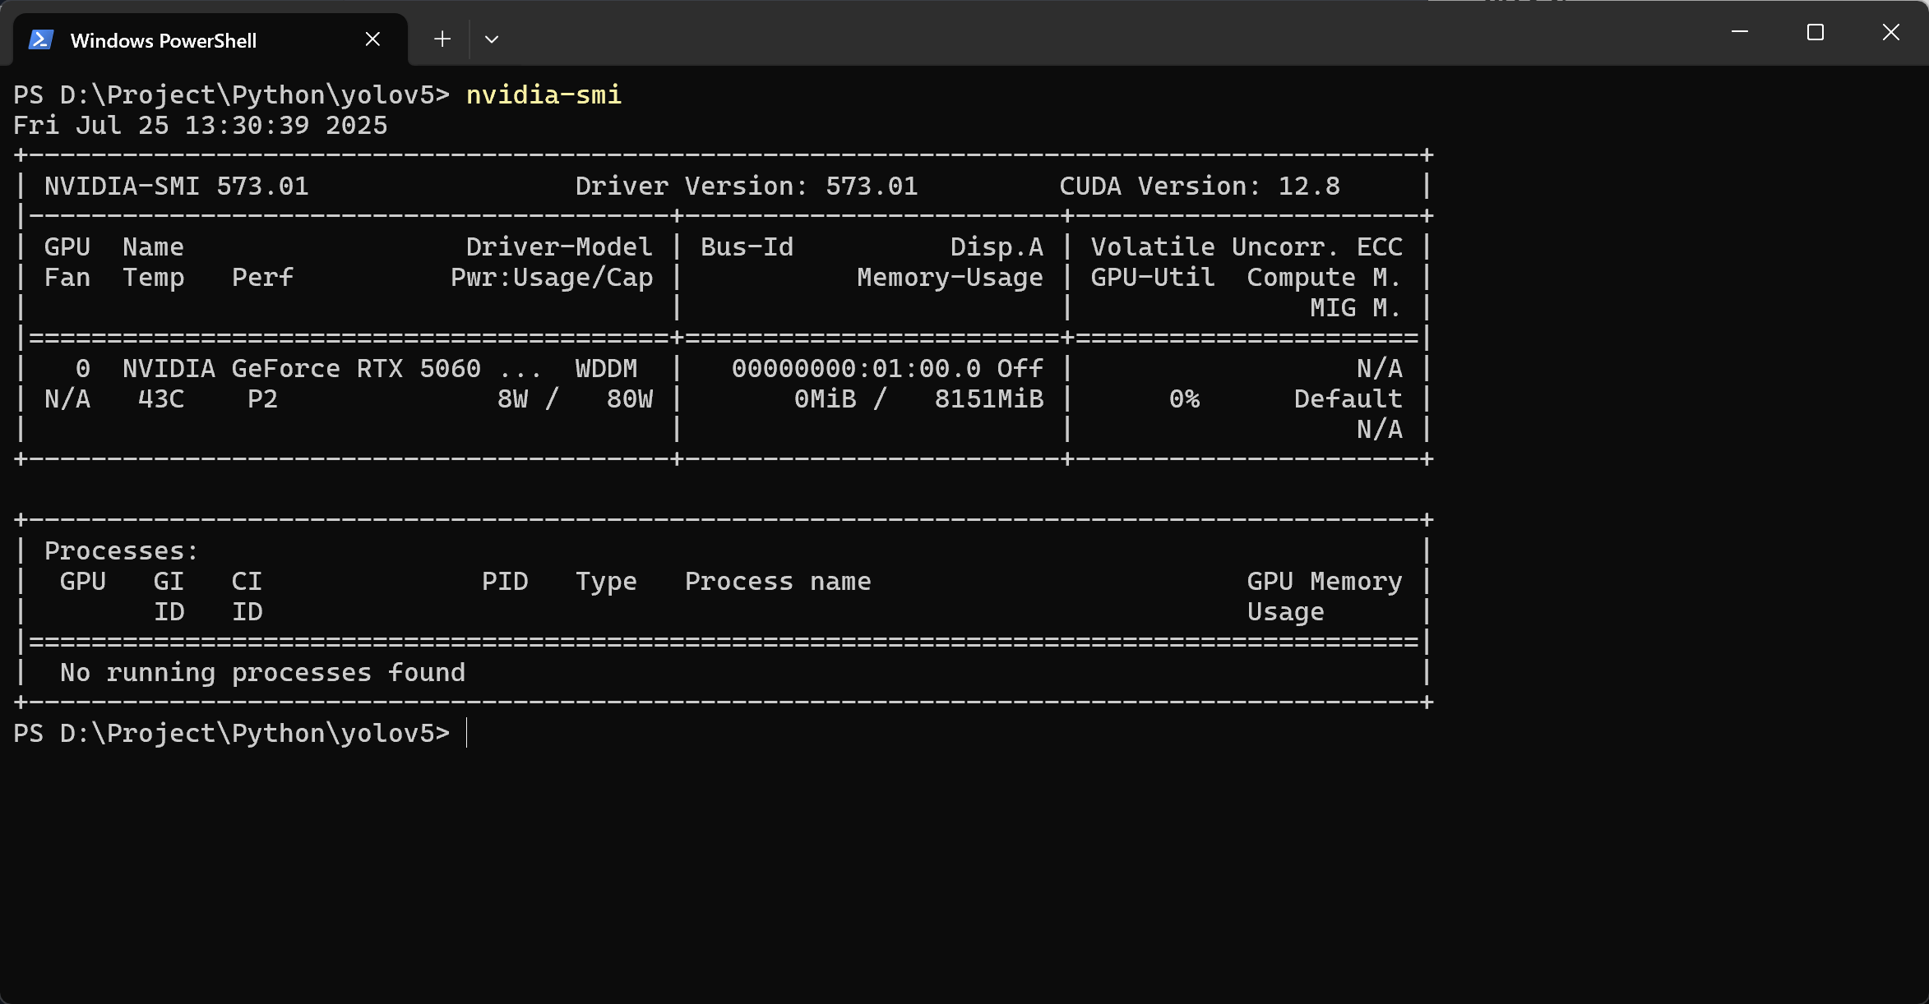
Task: Maximize the terminal window
Action: tap(1816, 32)
